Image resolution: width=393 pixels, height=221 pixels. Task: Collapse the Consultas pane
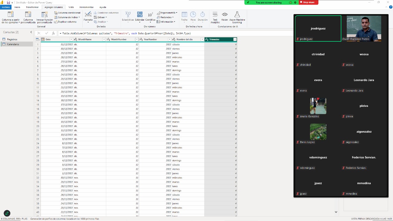(x=31, y=32)
